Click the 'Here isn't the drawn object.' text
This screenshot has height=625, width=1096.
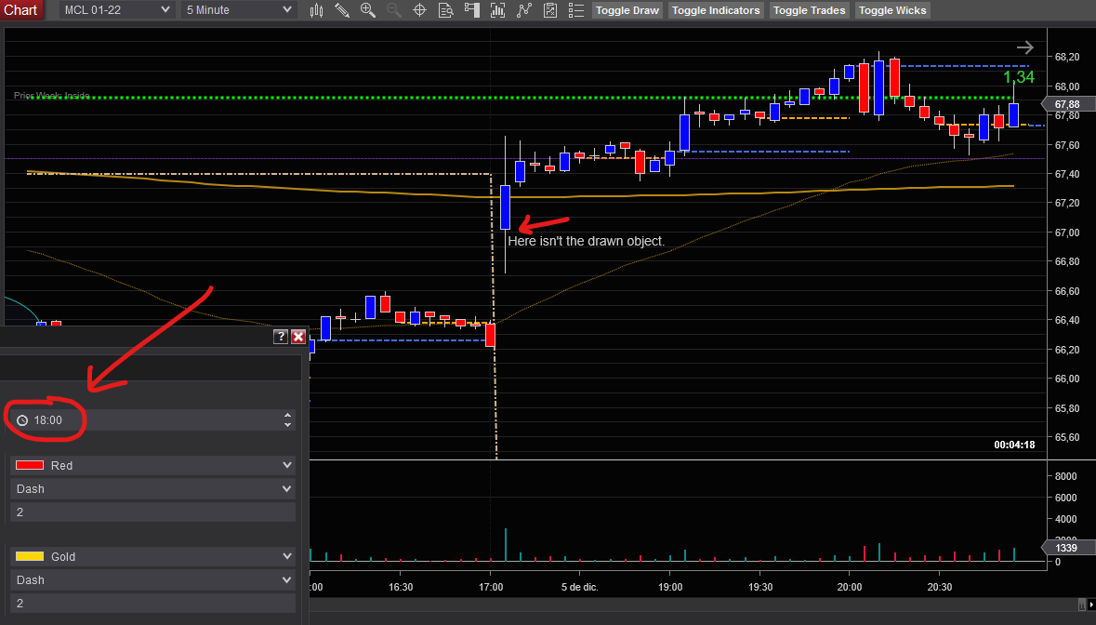tap(586, 241)
